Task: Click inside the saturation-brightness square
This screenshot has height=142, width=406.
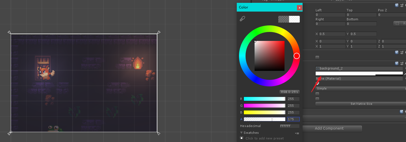Action: point(270,56)
